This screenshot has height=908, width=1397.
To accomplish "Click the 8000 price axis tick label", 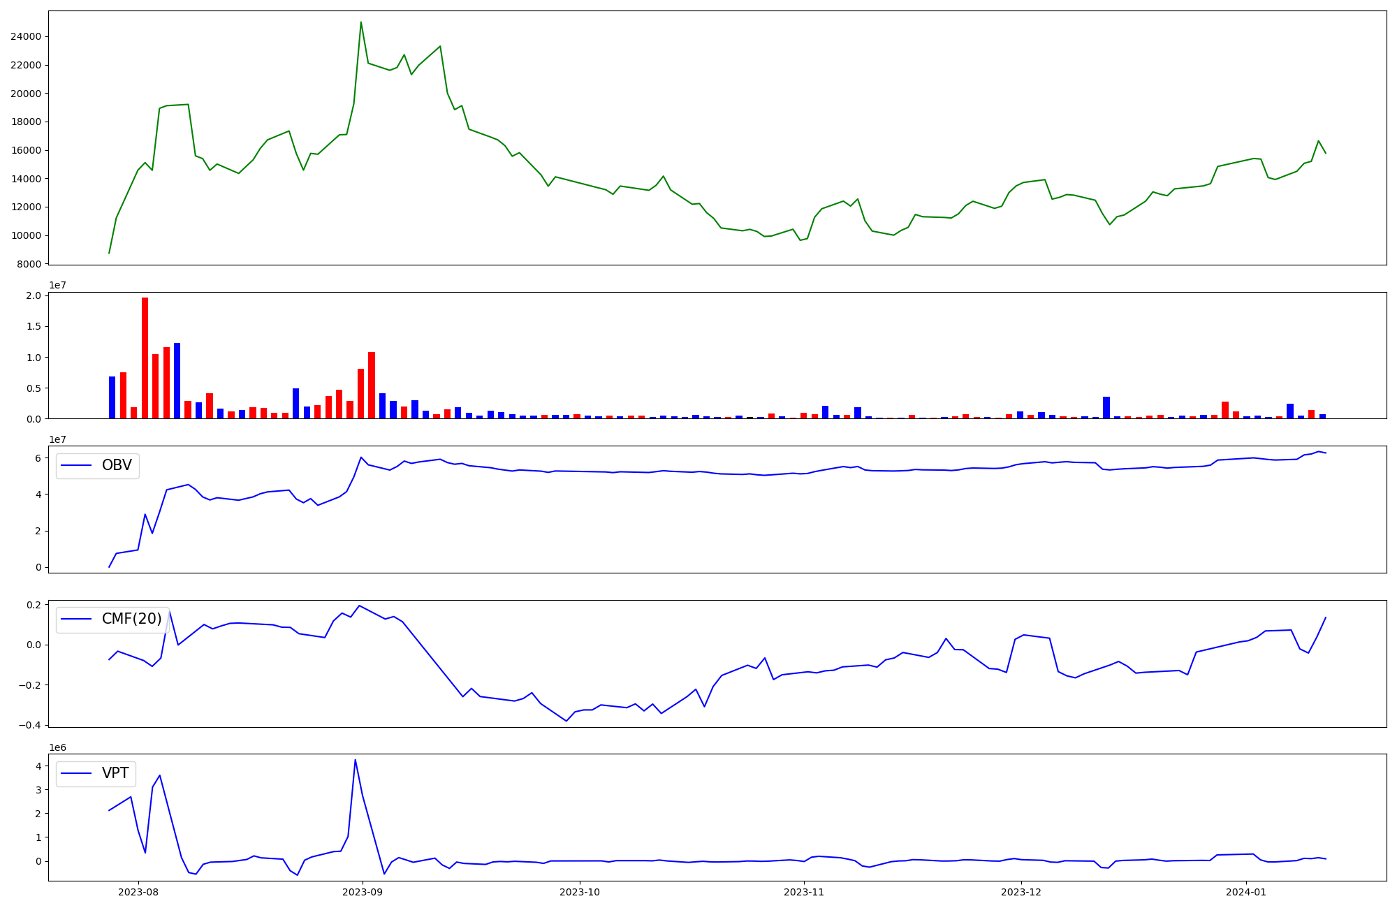I will pos(29,264).
